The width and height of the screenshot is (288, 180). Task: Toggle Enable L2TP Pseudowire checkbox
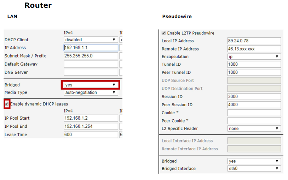163,33
